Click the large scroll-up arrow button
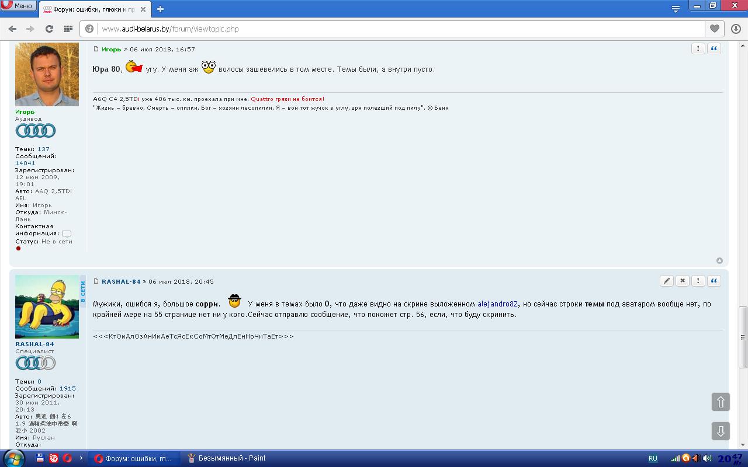The image size is (748, 467). [x=721, y=402]
